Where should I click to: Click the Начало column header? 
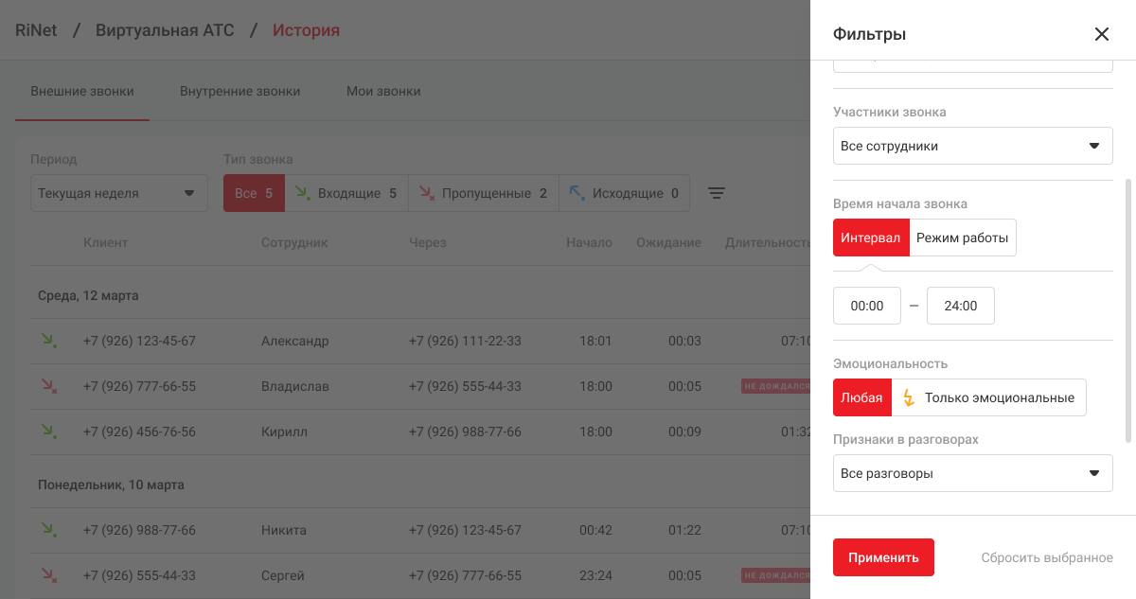pyautogui.click(x=589, y=242)
